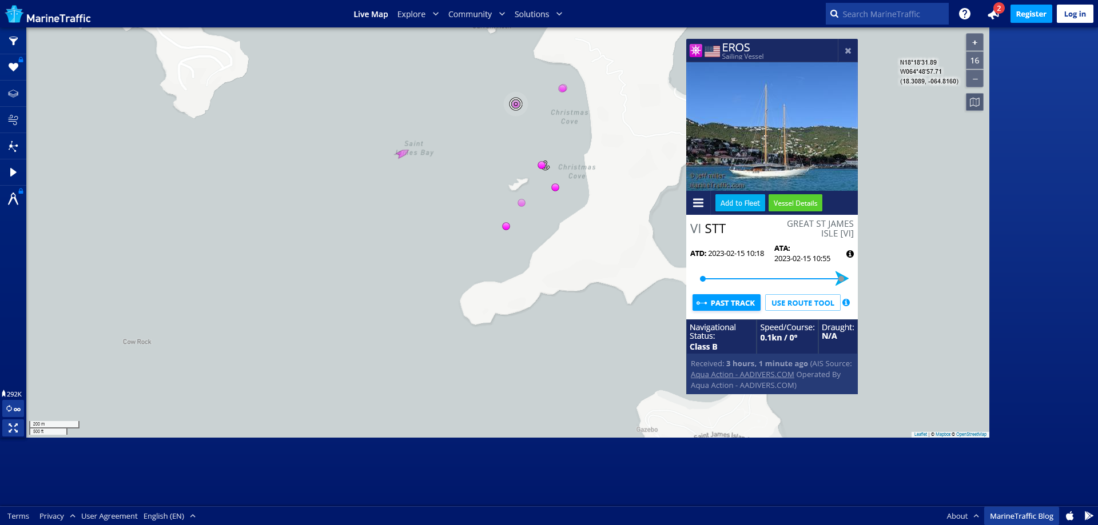The width and height of the screenshot is (1098, 525).
Task: Close the EROS vessel popup
Action: point(848,51)
